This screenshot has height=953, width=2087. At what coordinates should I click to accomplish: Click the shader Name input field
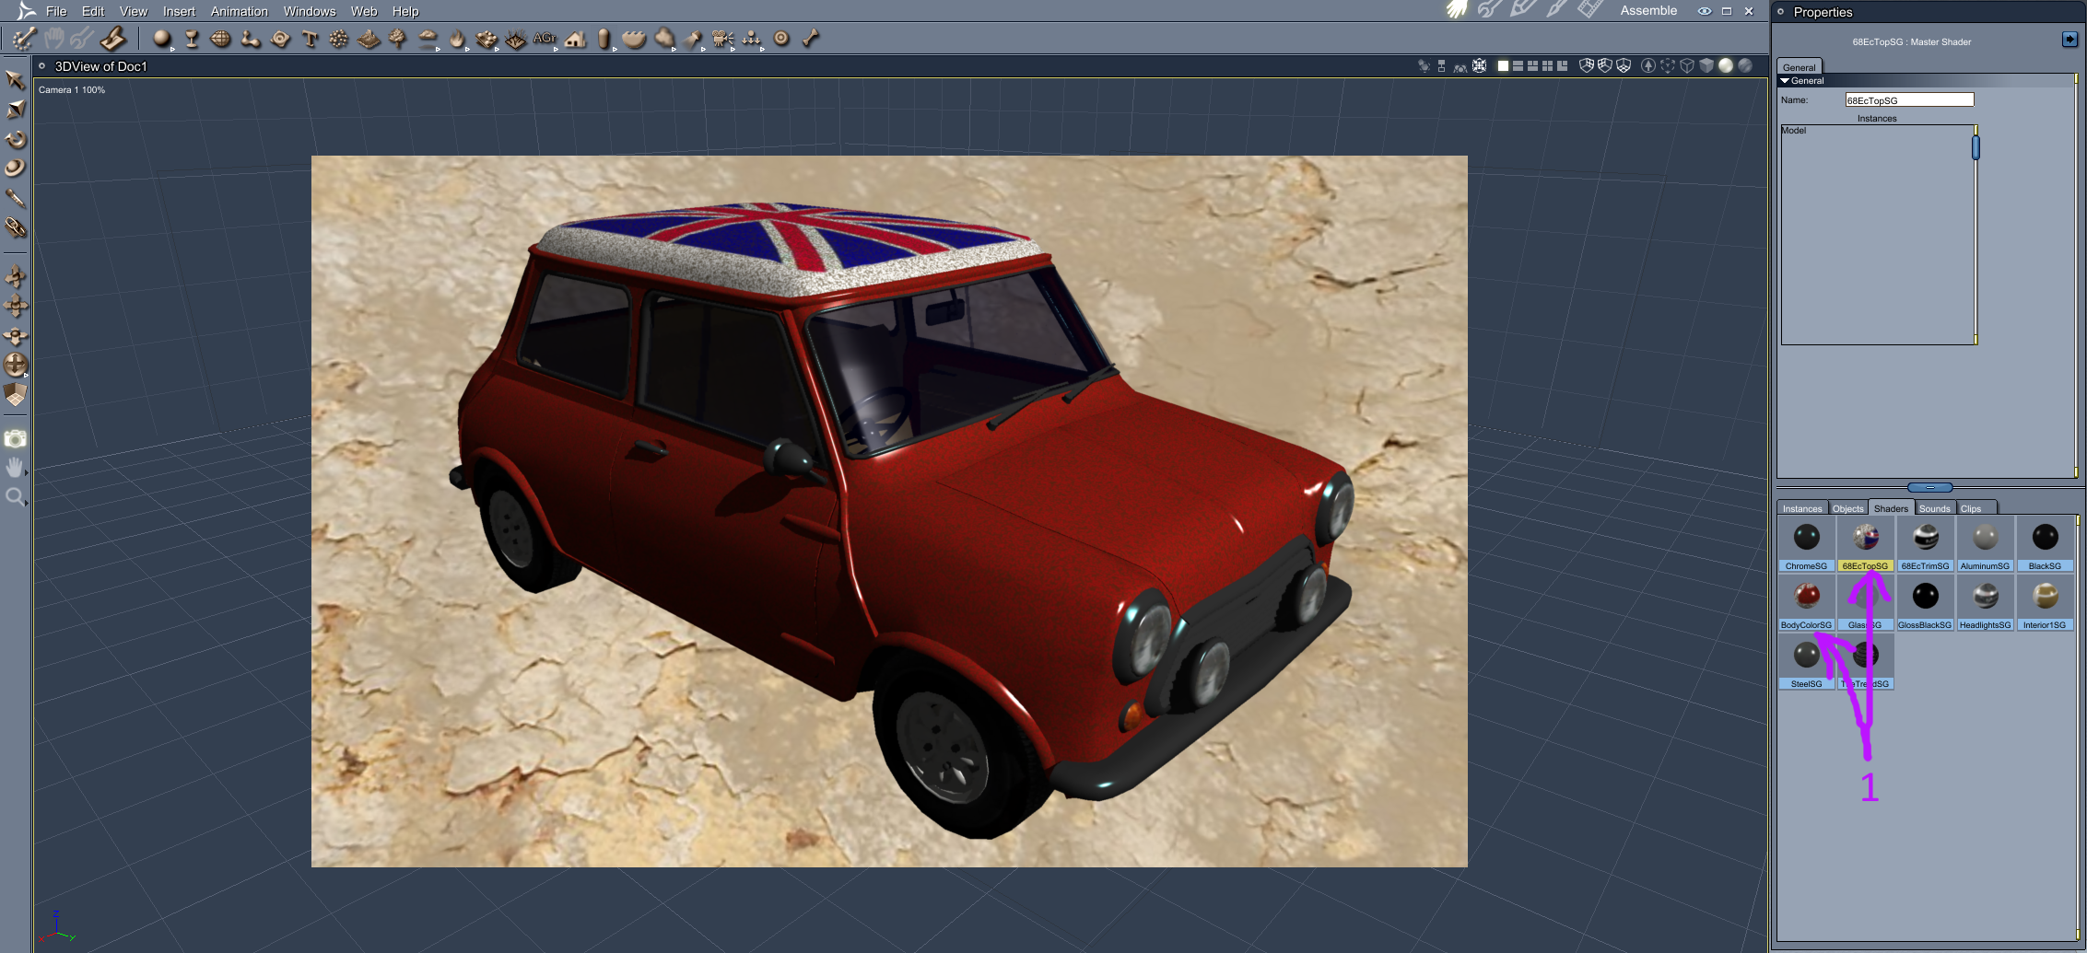click(x=1909, y=99)
